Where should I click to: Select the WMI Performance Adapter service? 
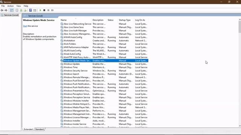[x=104, y=47]
